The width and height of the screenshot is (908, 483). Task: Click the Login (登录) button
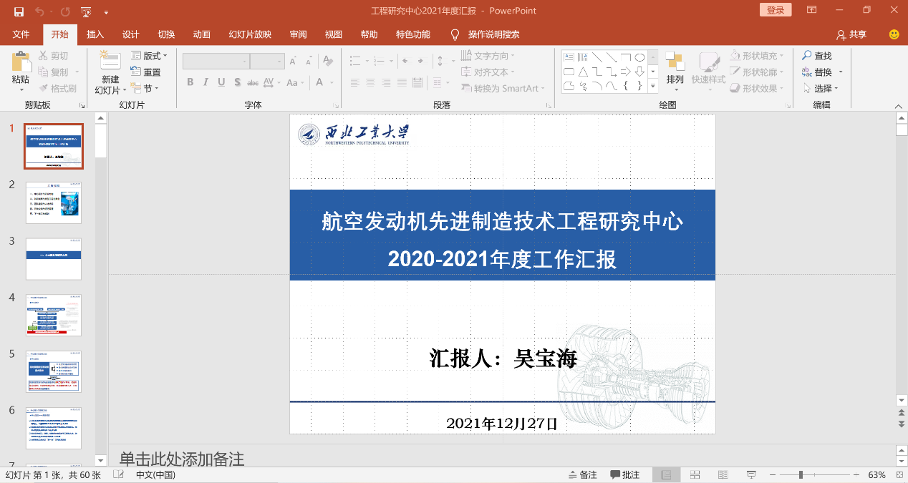tap(776, 10)
